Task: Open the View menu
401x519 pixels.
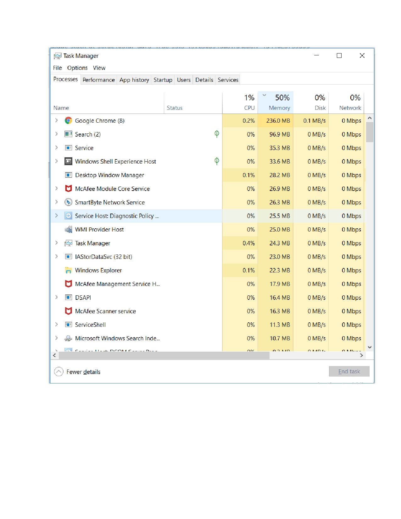Action: 99,68
